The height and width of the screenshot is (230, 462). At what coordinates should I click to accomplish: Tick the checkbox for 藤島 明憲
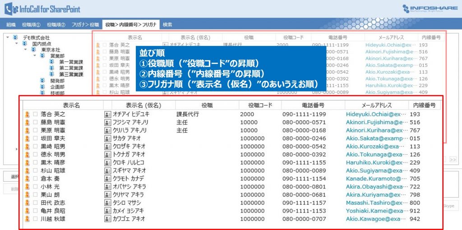[35, 122]
